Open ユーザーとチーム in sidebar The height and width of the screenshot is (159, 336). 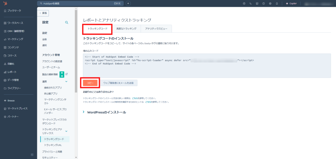(51, 67)
